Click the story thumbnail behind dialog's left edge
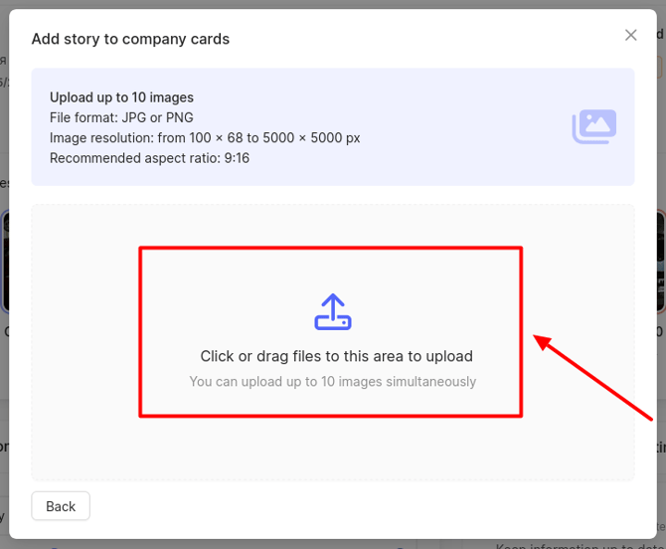Screen dimensions: 666x549 coord(4,261)
